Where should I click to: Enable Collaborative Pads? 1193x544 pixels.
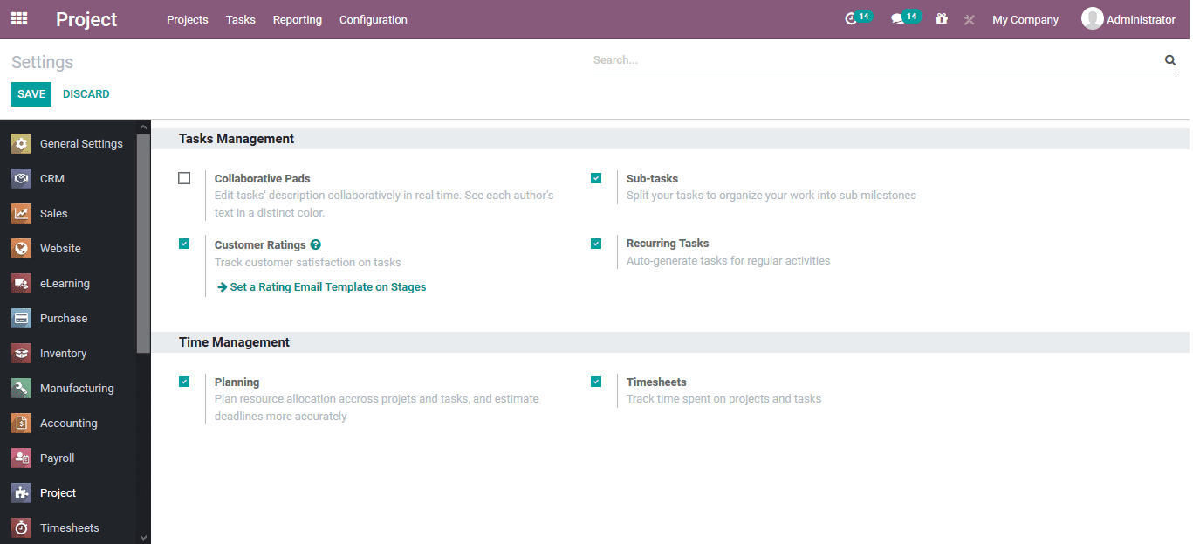point(184,177)
